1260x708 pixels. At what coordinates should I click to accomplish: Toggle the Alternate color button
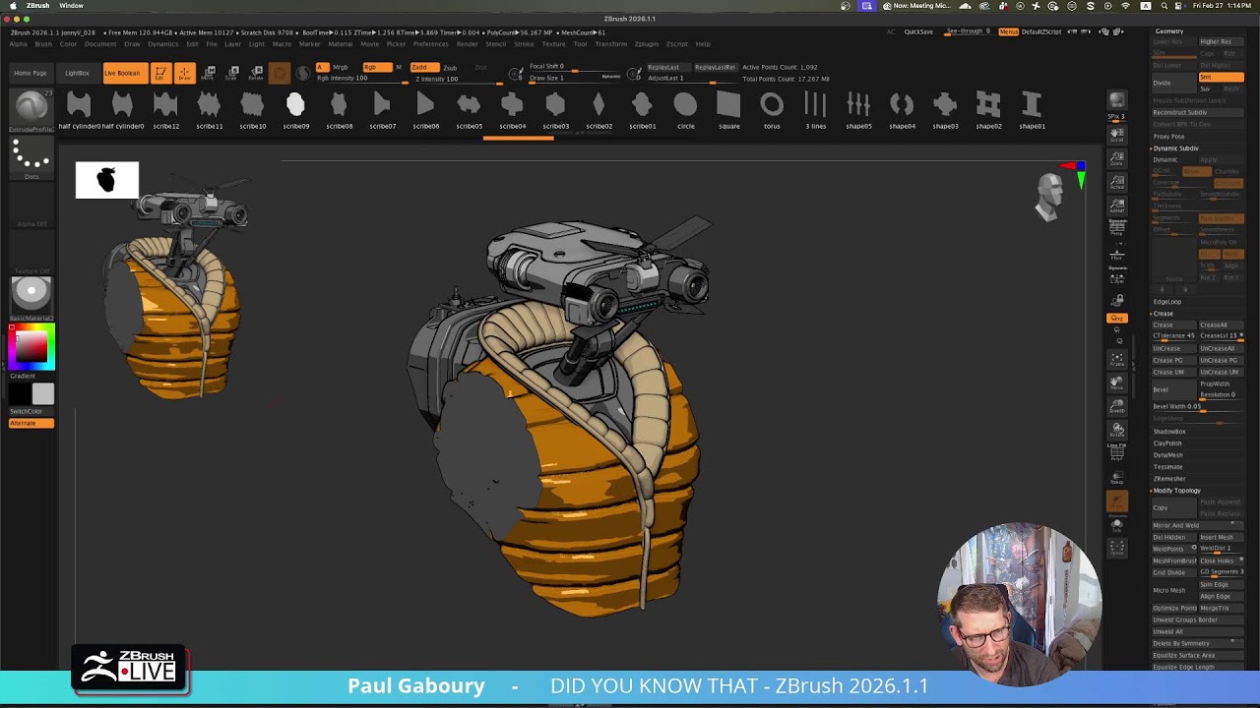click(x=31, y=423)
